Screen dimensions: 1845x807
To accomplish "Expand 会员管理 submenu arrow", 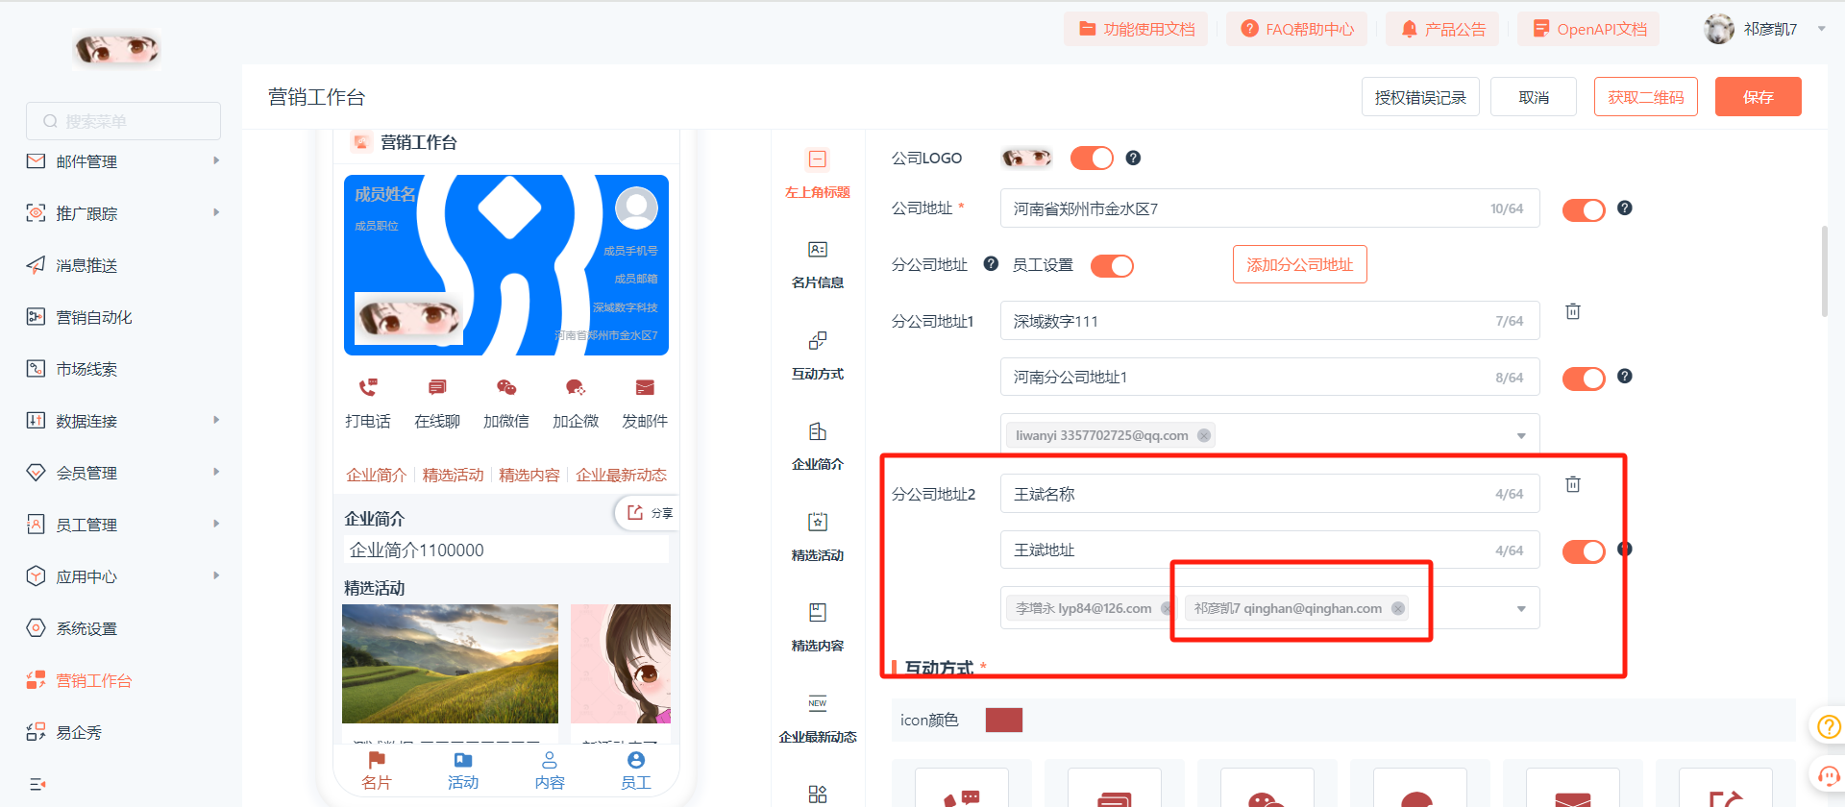I will (216, 472).
